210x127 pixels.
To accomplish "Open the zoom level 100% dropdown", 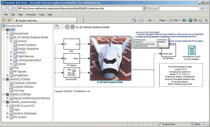I will 204,124.
